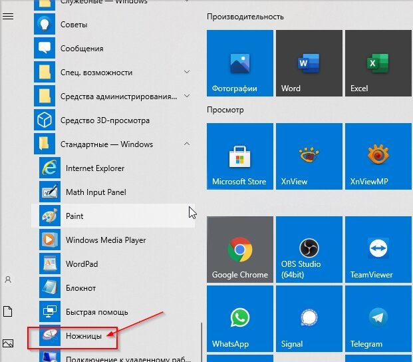Open the Windows Media Player icon

pyautogui.click(x=50, y=240)
